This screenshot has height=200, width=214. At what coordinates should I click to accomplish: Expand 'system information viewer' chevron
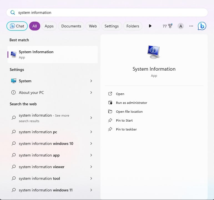91,167
